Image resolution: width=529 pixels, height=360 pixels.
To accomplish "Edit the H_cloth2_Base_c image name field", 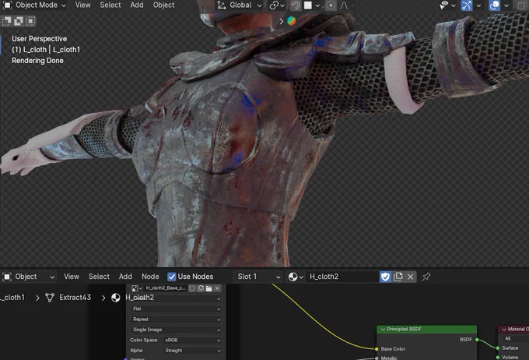I will (165, 288).
